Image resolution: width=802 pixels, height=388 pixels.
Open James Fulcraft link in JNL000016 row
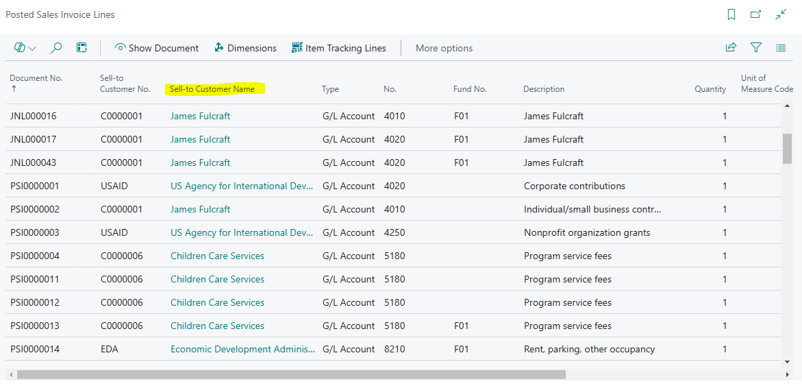tap(201, 117)
